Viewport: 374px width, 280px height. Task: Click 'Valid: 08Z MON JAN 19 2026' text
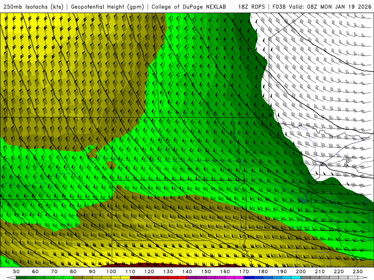pos(330,7)
